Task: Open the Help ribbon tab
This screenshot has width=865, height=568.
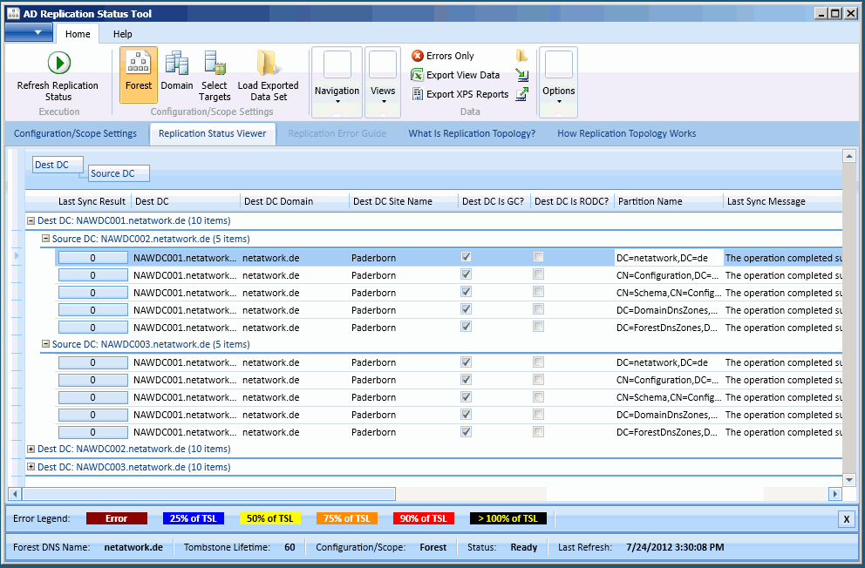Action: pos(122,33)
